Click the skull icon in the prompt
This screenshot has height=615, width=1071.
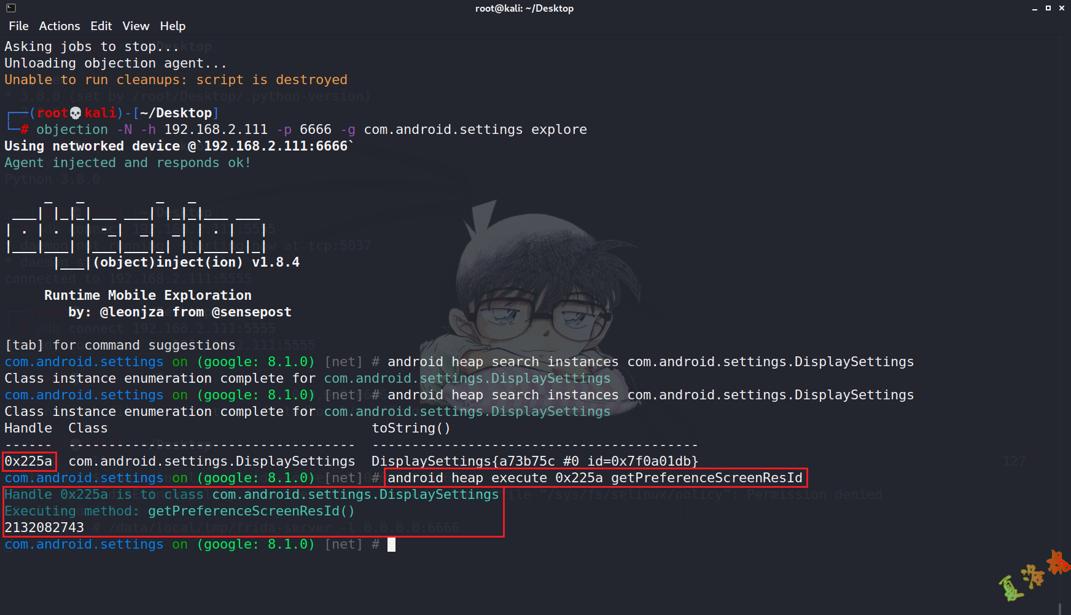click(x=76, y=113)
